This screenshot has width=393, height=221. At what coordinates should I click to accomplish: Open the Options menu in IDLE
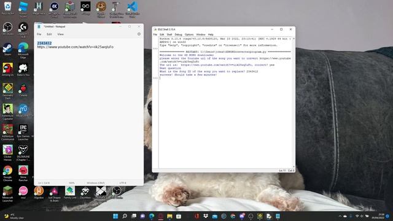pos(189,34)
